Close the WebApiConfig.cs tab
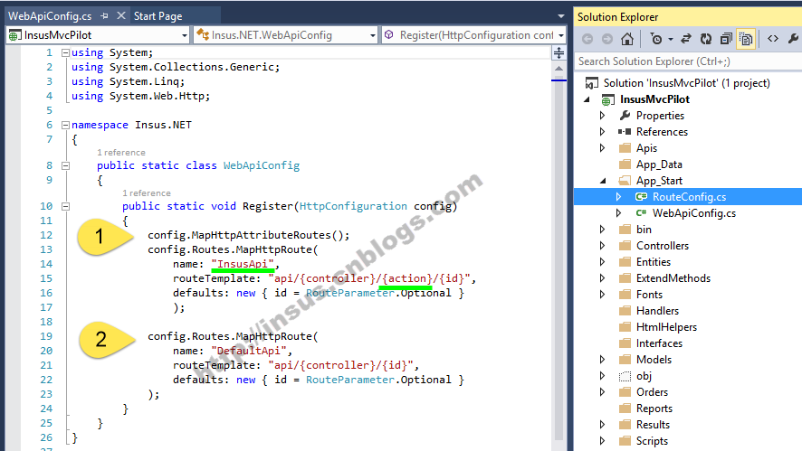 121,16
